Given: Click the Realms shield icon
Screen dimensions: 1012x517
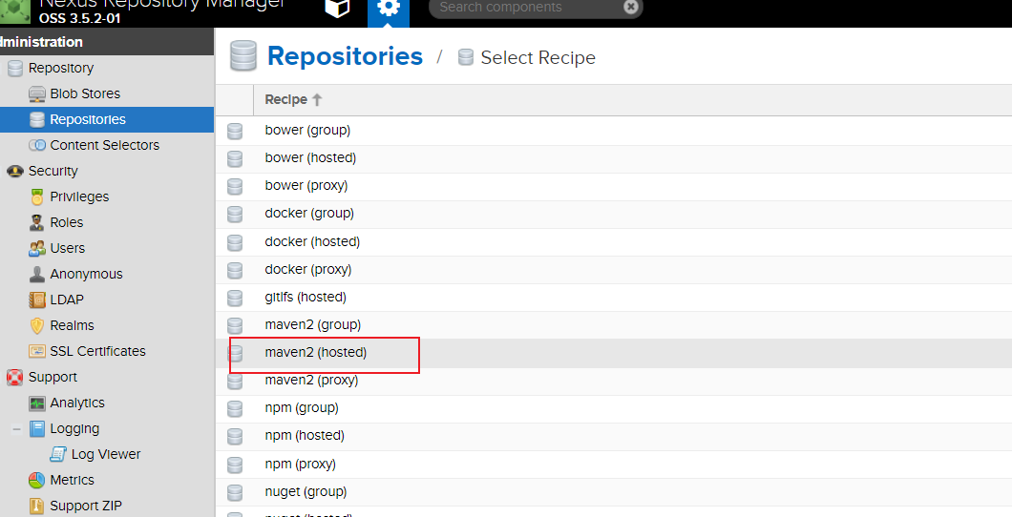Looking at the screenshot, I should tap(37, 325).
